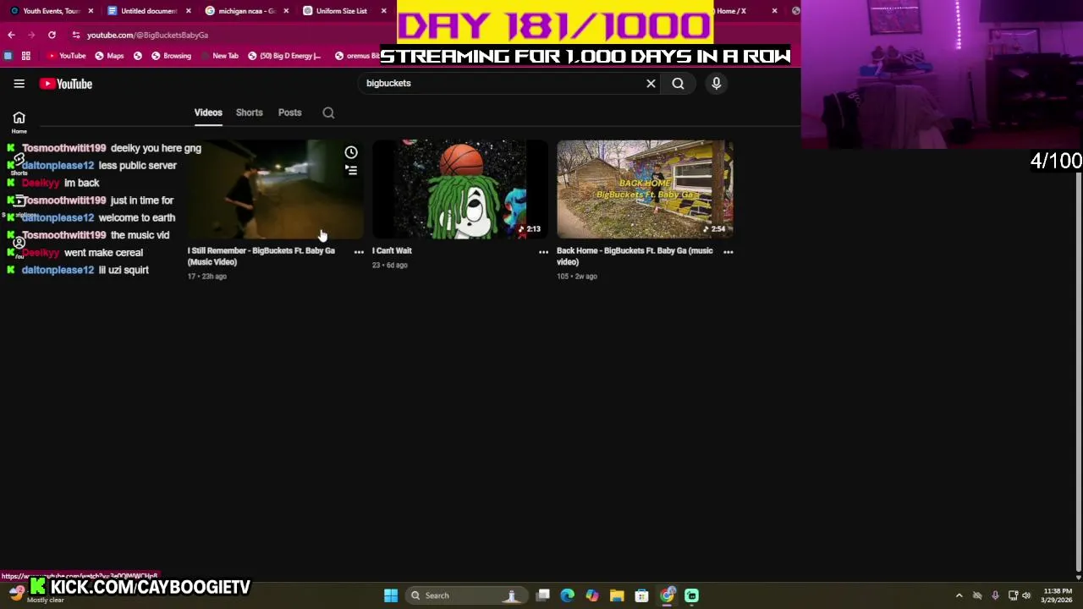Open the weather widget showing Mostly clear
Image resolution: width=1083 pixels, height=609 pixels.
[34, 595]
